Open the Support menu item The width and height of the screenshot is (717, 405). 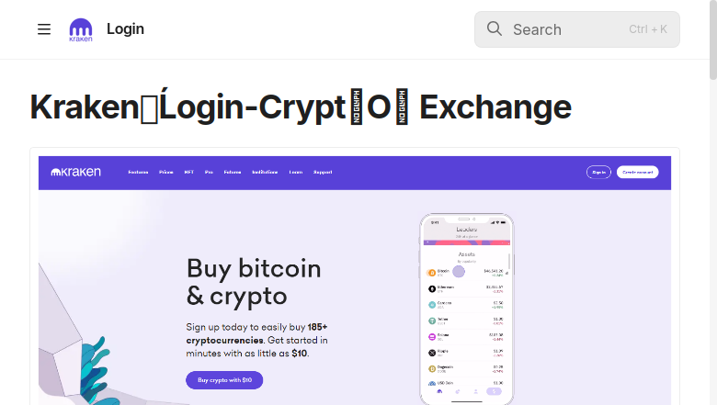pos(323,172)
